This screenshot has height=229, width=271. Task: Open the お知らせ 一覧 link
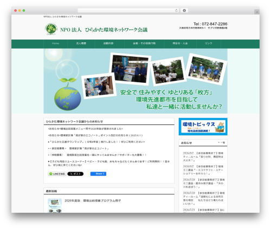[x=222, y=142]
